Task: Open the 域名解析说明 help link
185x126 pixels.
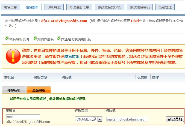Action: tap(19, 39)
